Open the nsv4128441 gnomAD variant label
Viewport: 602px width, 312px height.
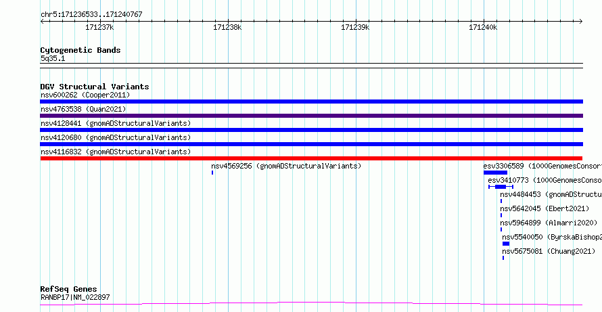(116, 123)
